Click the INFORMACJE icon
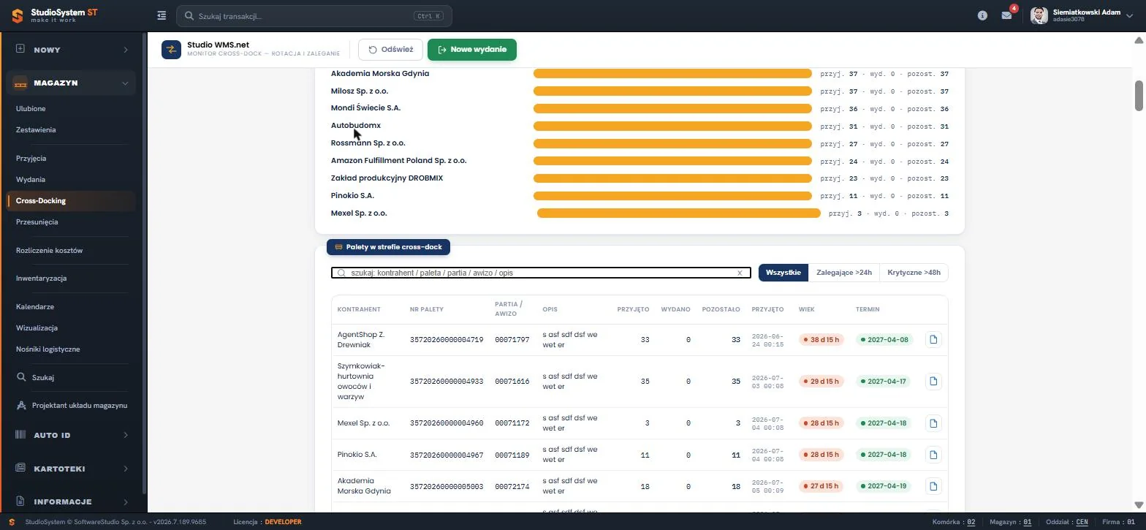This screenshot has width=1146, height=530. pyautogui.click(x=20, y=501)
